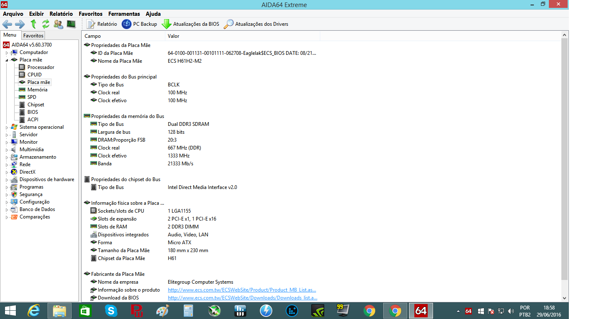The height and width of the screenshot is (319, 613).
Task: Open the BIOS Downloads_list link
Action: pos(242,298)
